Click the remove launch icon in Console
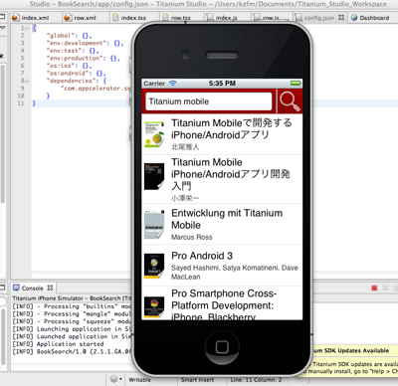This screenshot has height=386, width=398. point(385,288)
